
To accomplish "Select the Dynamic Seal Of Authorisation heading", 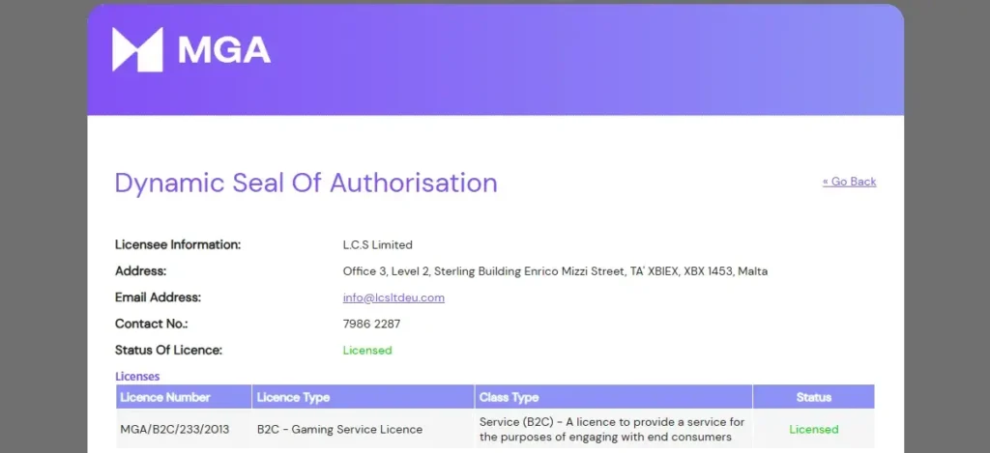I will pyautogui.click(x=306, y=183).
